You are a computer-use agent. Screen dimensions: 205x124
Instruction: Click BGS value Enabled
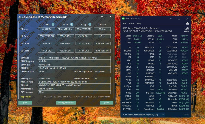point(137,39)
